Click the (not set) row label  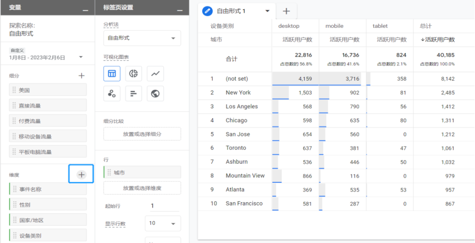coord(237,78)
